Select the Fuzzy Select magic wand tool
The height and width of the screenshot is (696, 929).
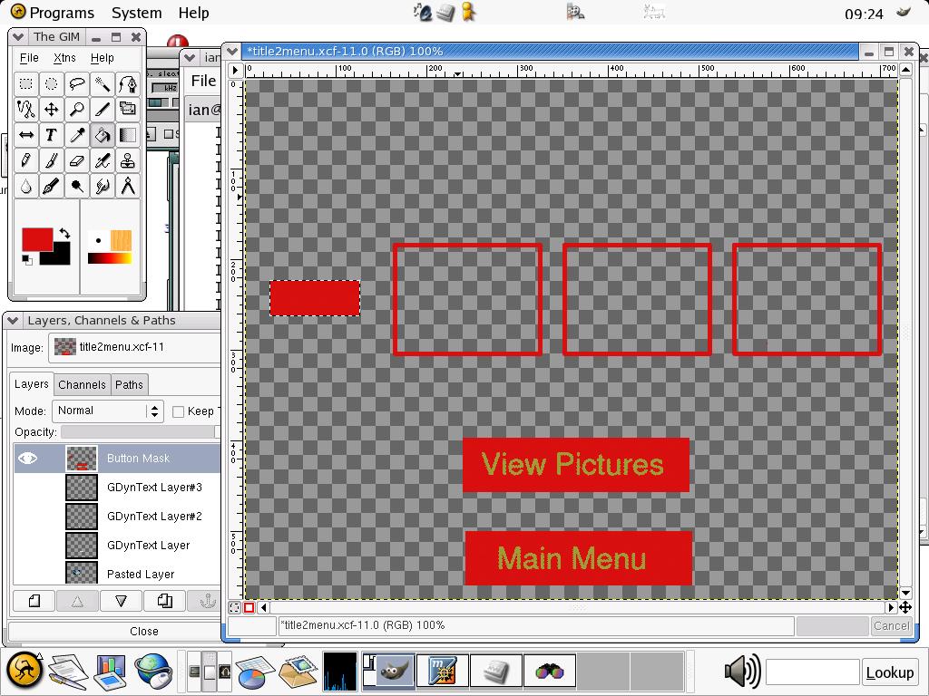click(x=103, y=84)
